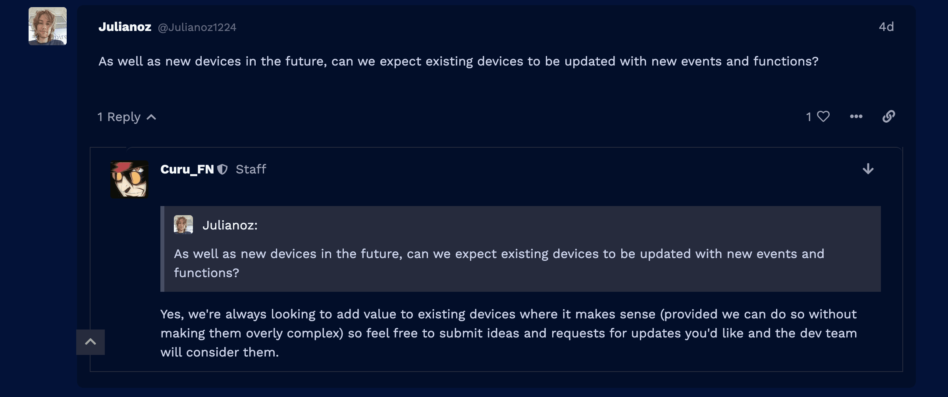Image resolution: width=948 pixels, height=397 pixels.
Task: Click the back-to-top chevron button
Action: [91, 342]
